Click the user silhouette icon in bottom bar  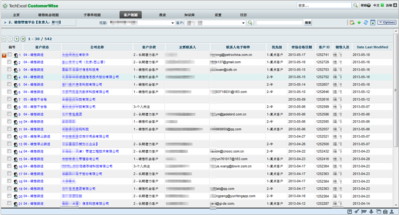[392, 212]
